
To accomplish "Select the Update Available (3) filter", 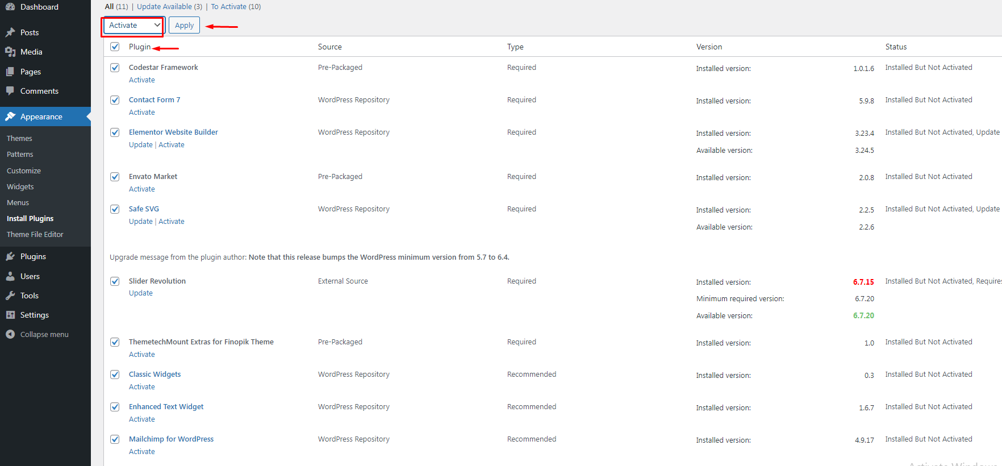I will (x=169, y=7).
